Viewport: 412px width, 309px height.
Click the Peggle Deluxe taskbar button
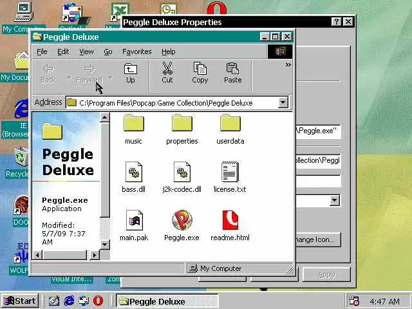pos(167,301)
